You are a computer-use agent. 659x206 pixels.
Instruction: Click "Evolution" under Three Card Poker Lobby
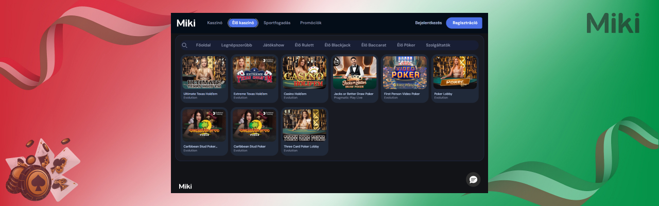tap(290, 150)
